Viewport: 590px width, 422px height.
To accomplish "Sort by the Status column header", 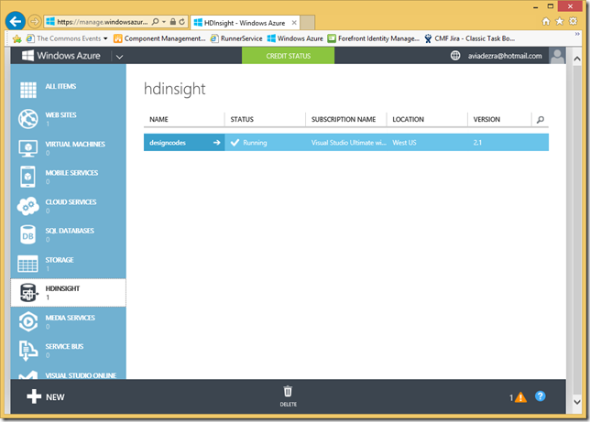I will [242, 119].
